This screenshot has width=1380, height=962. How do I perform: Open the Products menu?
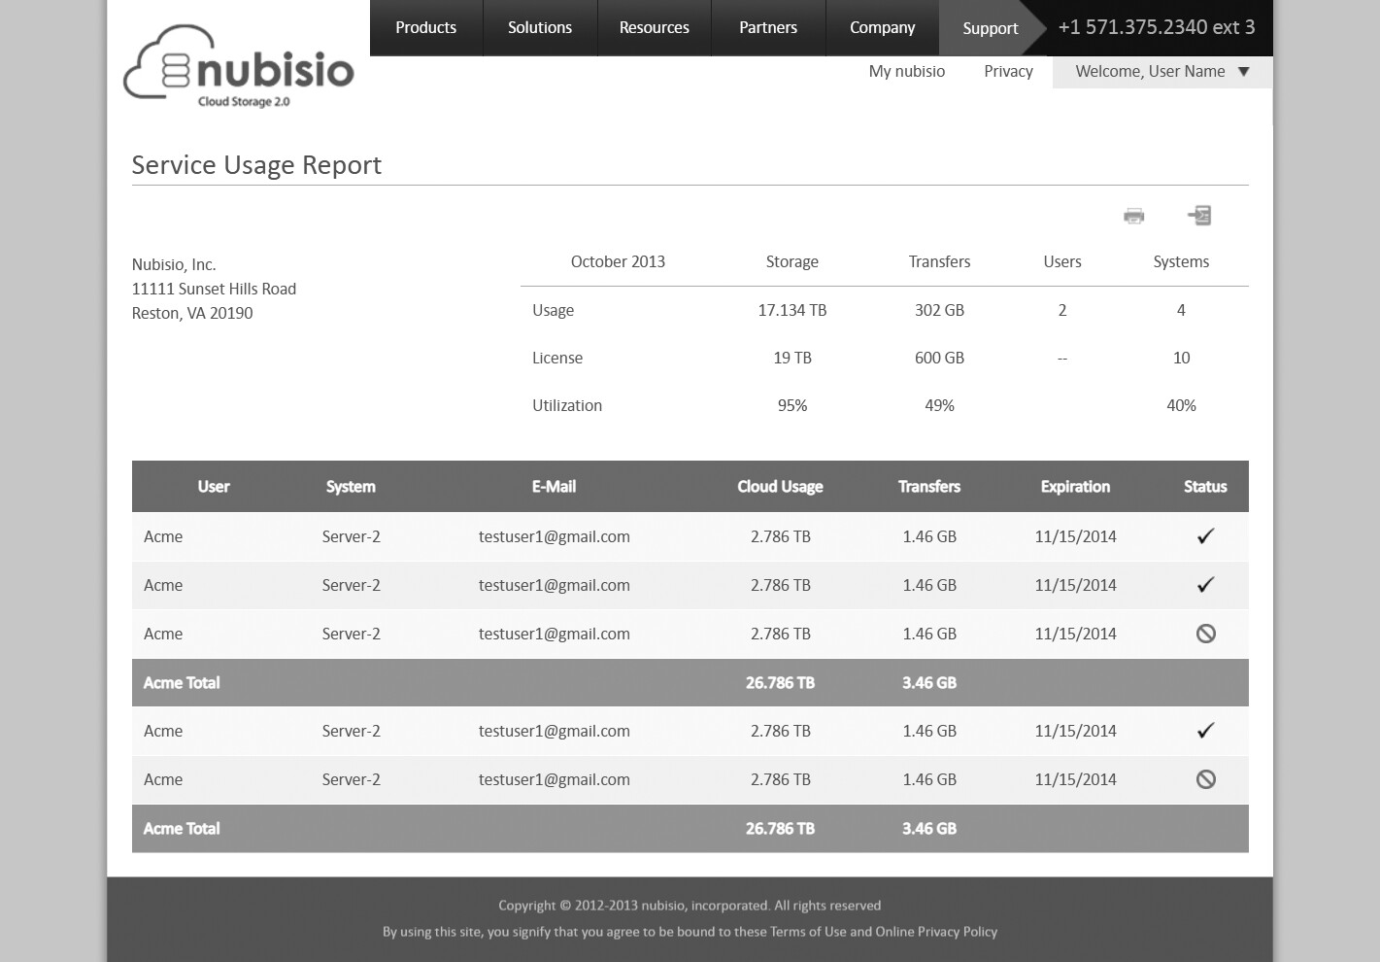[x=425, y=28]
